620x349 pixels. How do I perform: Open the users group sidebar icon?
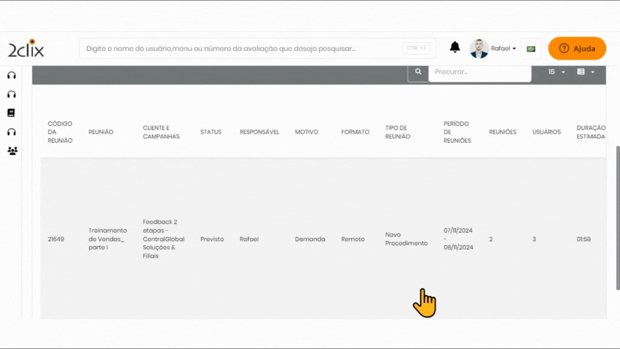pyautogui.click(x=12, y=151)
